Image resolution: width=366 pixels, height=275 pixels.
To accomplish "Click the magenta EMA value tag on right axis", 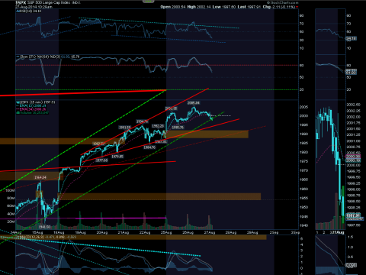I will 353,156.
